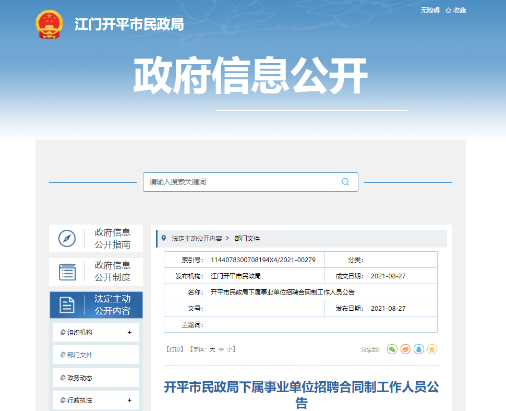Click the 江门开平市民政局 site title
506x411 pixels.
point(129,25)
